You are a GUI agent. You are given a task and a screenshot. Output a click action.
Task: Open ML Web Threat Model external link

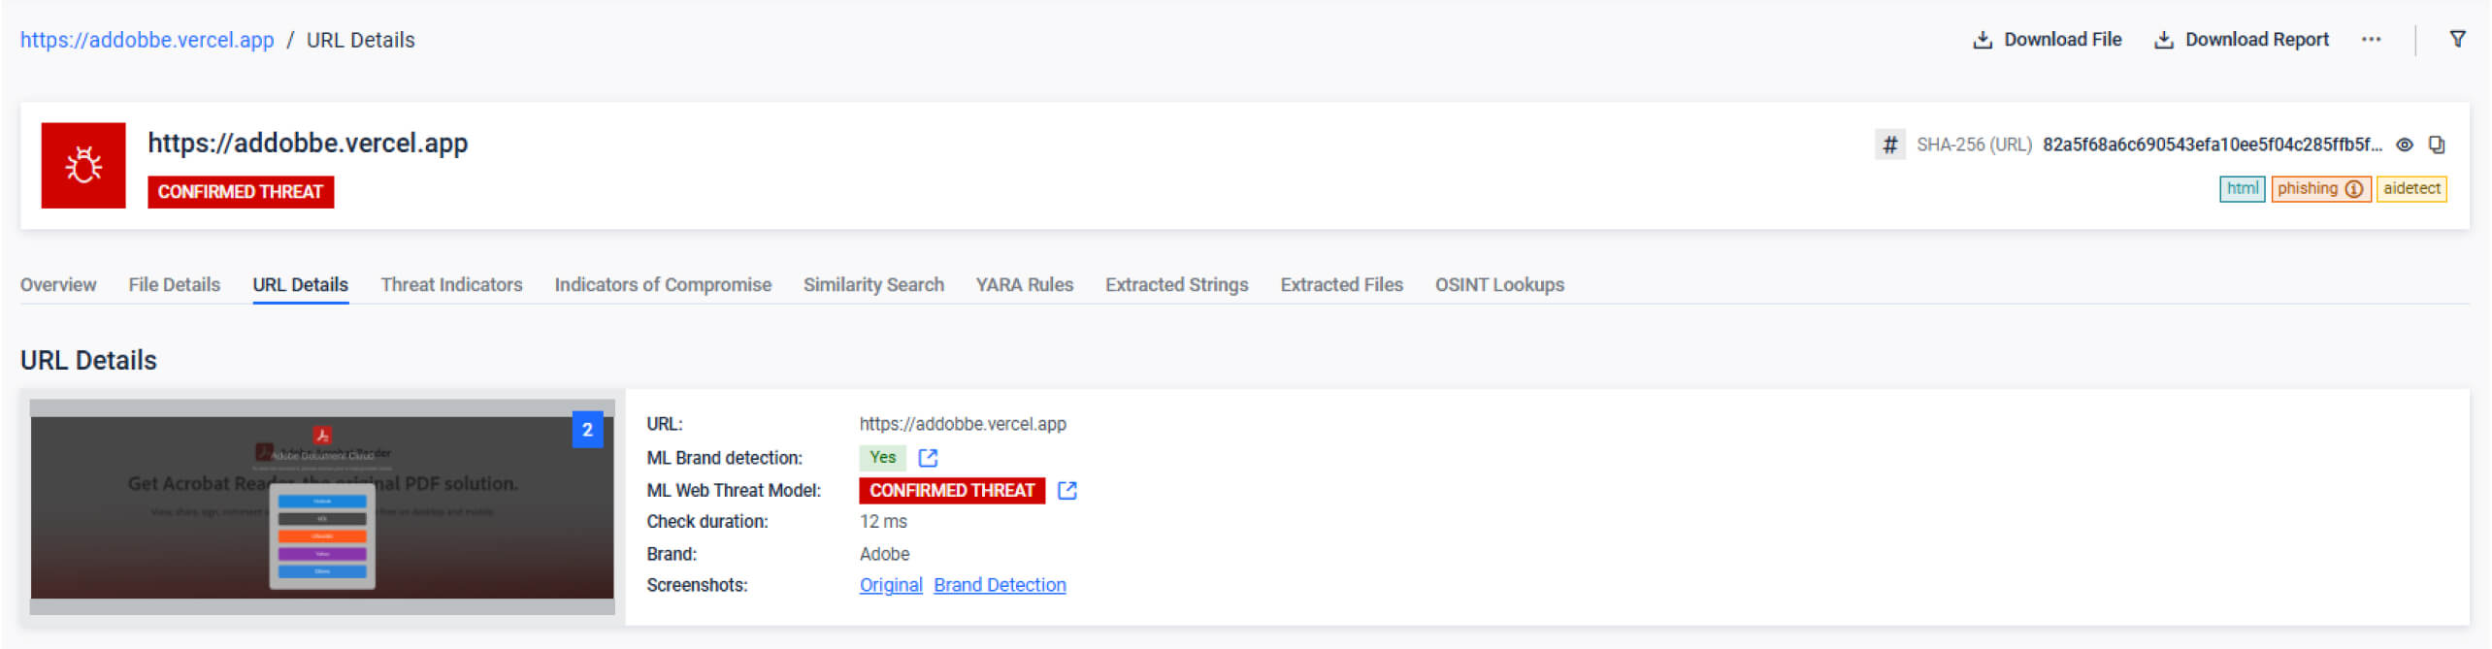1066,490
